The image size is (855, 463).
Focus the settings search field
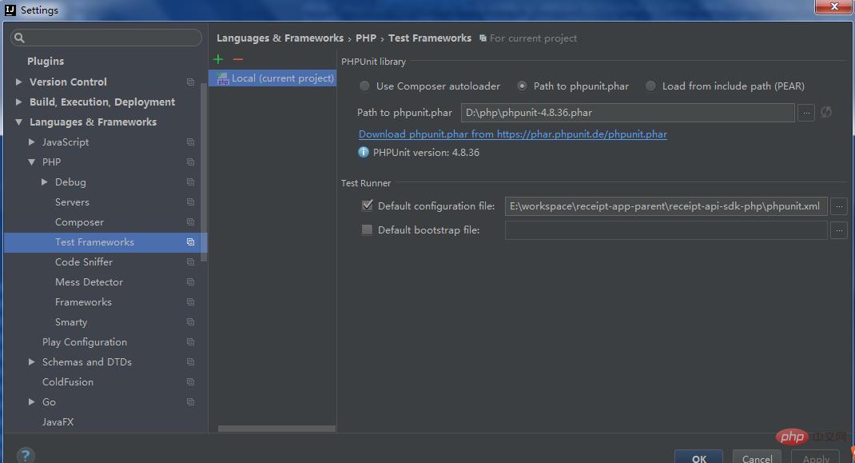tap(105, 38)
